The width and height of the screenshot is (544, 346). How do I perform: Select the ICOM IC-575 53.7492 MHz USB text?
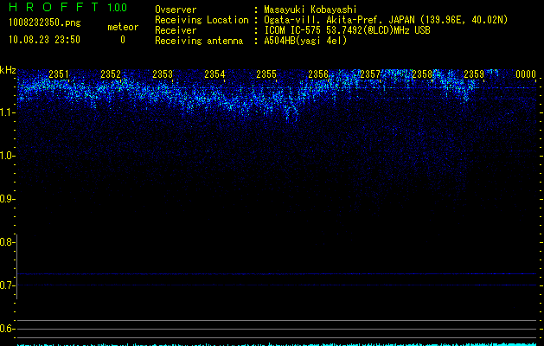(x=347, y=30)
